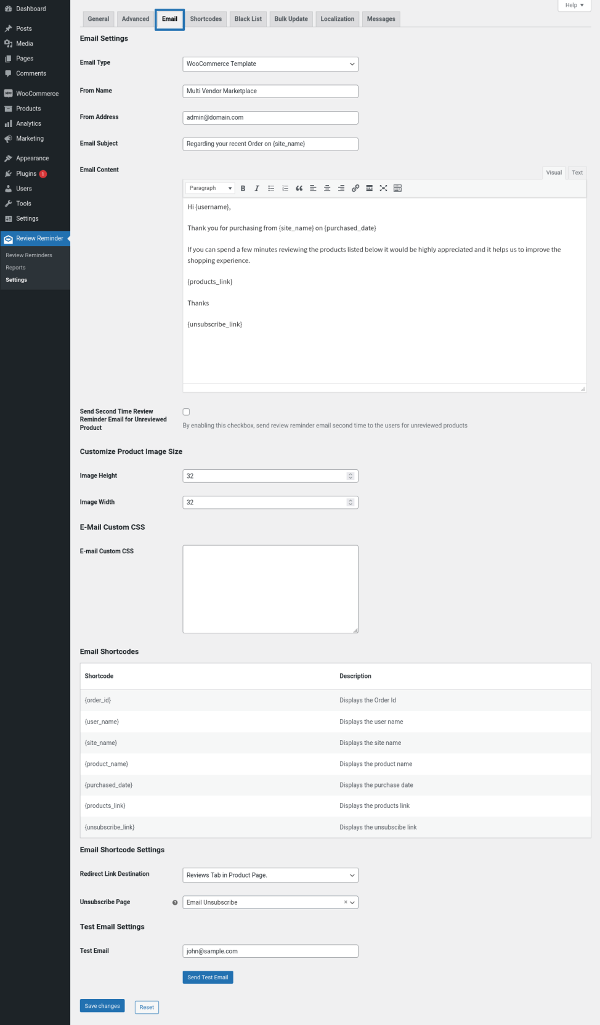Toggle the editor toolbar (kitchen sink)
The width and height of the screenshot is (600, 1025).
397,188
